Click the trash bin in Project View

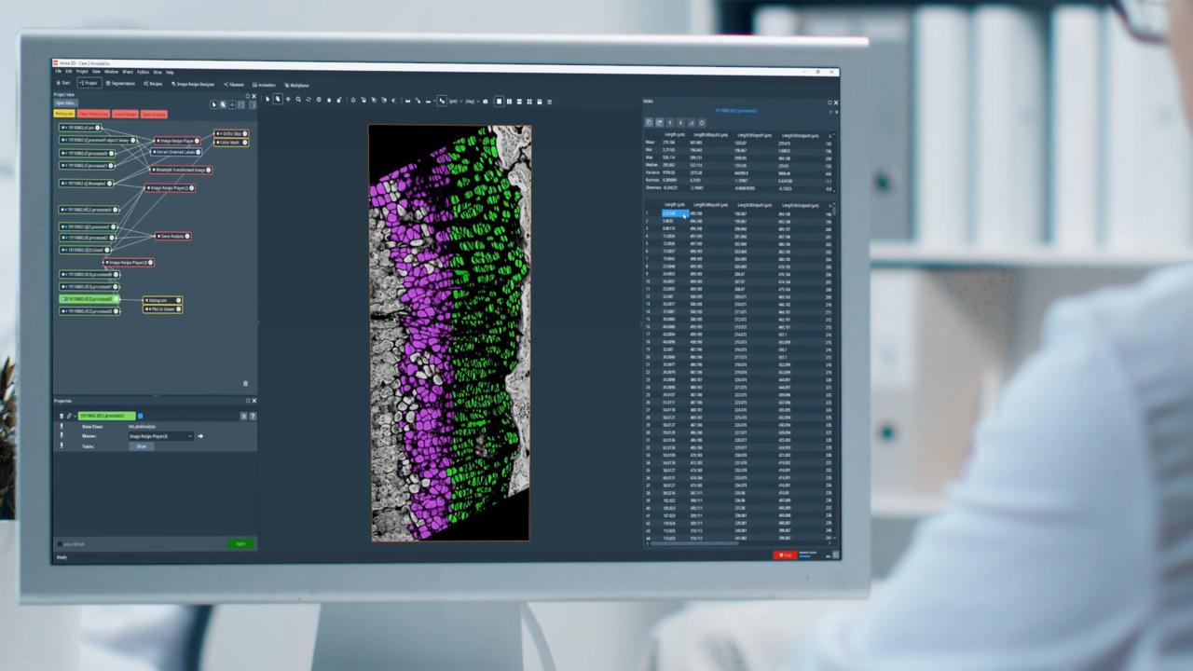(245, 383)
